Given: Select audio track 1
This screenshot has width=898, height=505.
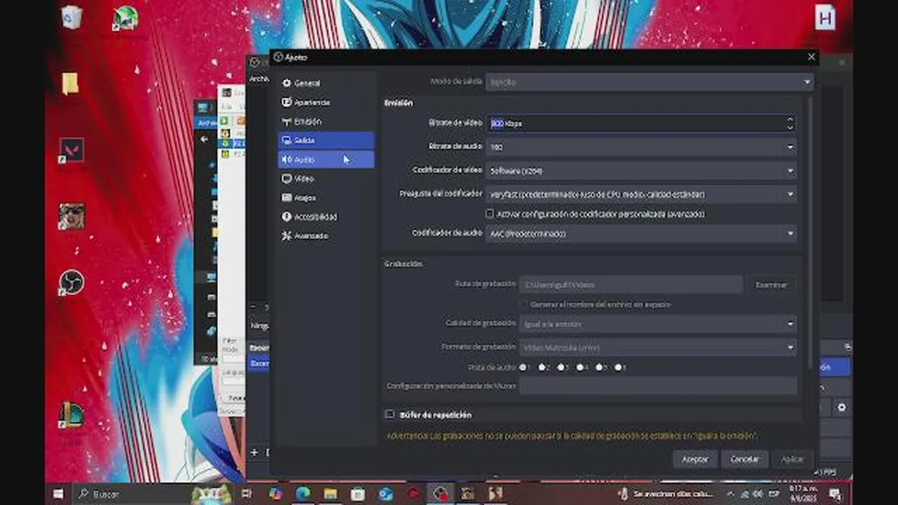Looking at the screenshot, I should click(x=523, y=367).
